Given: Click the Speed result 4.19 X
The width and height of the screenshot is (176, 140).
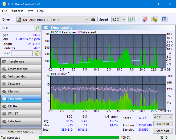Looking at the screenshot, I should (x=142, y=118).
